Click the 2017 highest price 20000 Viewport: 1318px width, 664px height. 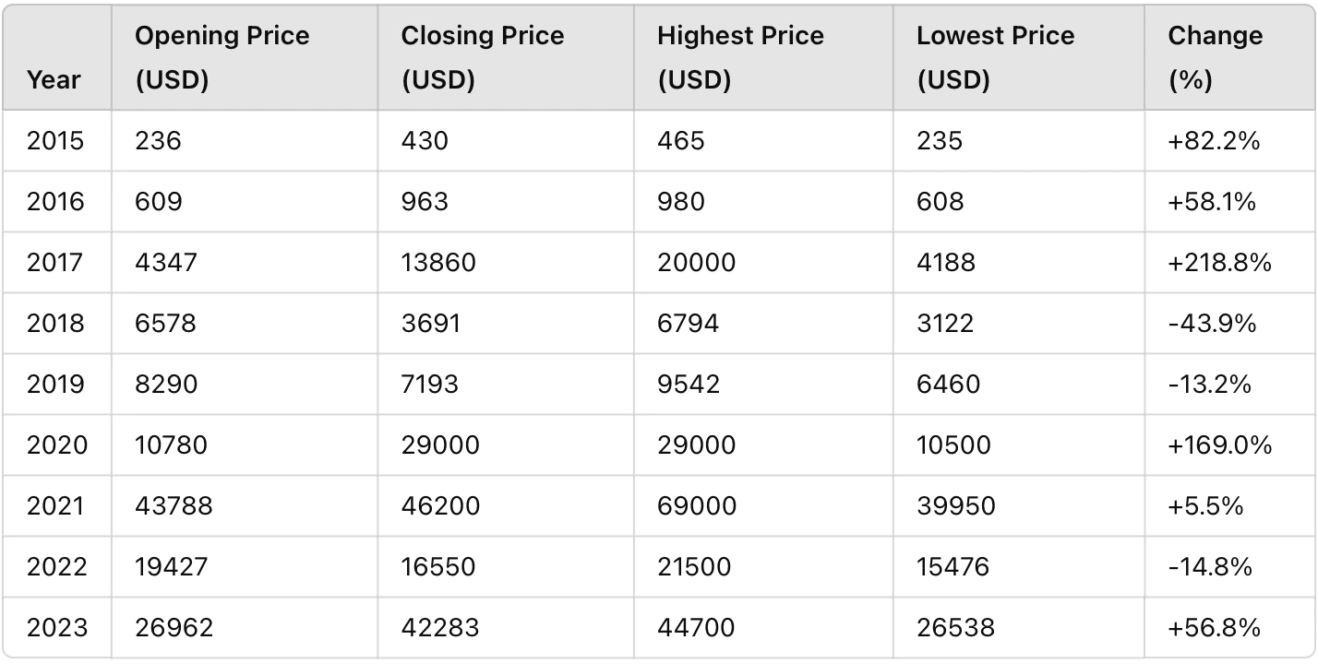(x=697, y=263)
